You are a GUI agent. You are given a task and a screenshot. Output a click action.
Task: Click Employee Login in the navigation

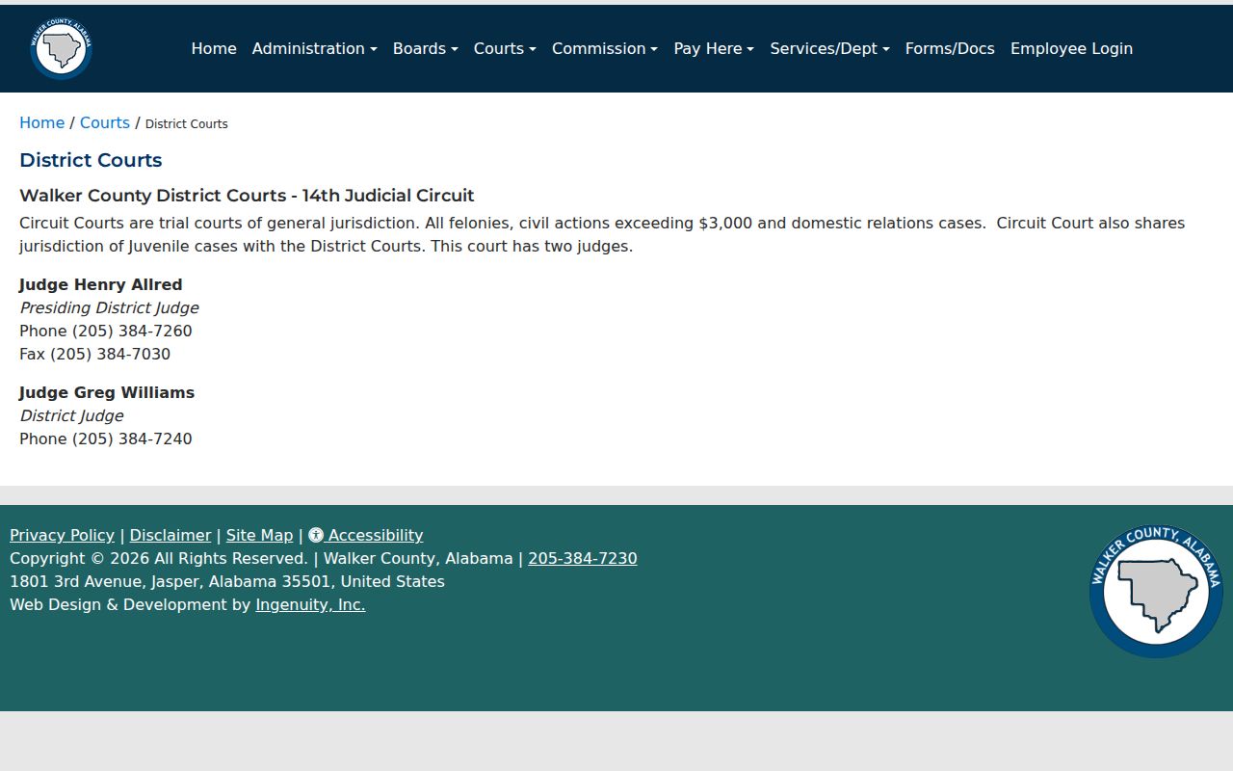point(1071,48)
